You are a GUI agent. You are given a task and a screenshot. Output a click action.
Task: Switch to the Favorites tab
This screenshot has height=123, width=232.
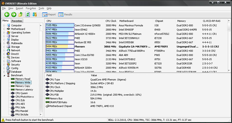tap(17, 21)
